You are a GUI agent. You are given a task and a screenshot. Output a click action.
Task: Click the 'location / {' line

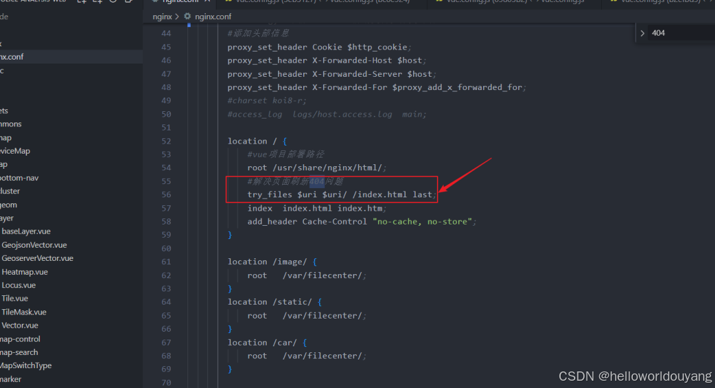tap(257, 141)
